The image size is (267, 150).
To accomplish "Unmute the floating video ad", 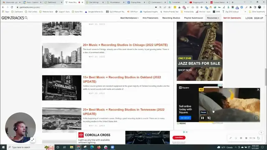I will (x=209, y=118).
